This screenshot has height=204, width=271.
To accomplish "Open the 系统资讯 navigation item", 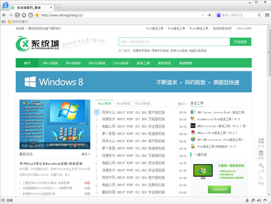I will point(164,63).
